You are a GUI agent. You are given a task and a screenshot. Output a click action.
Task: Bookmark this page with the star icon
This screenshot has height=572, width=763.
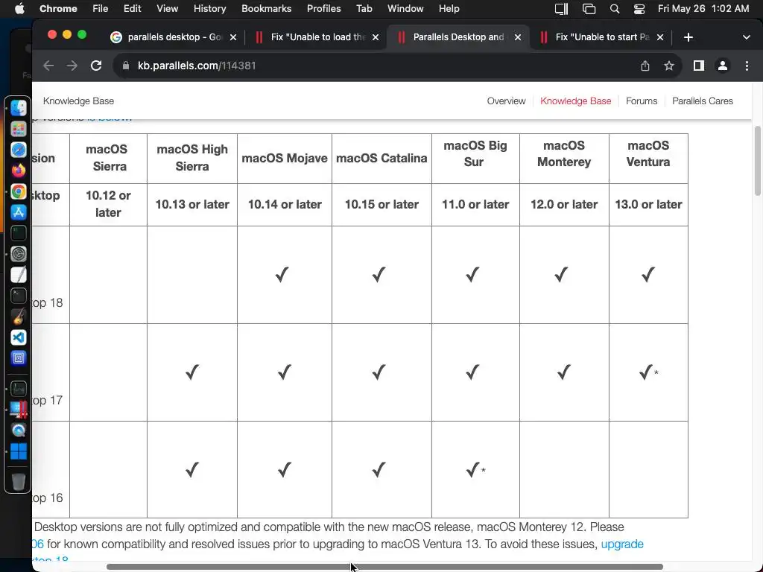(x=669, y=66)
